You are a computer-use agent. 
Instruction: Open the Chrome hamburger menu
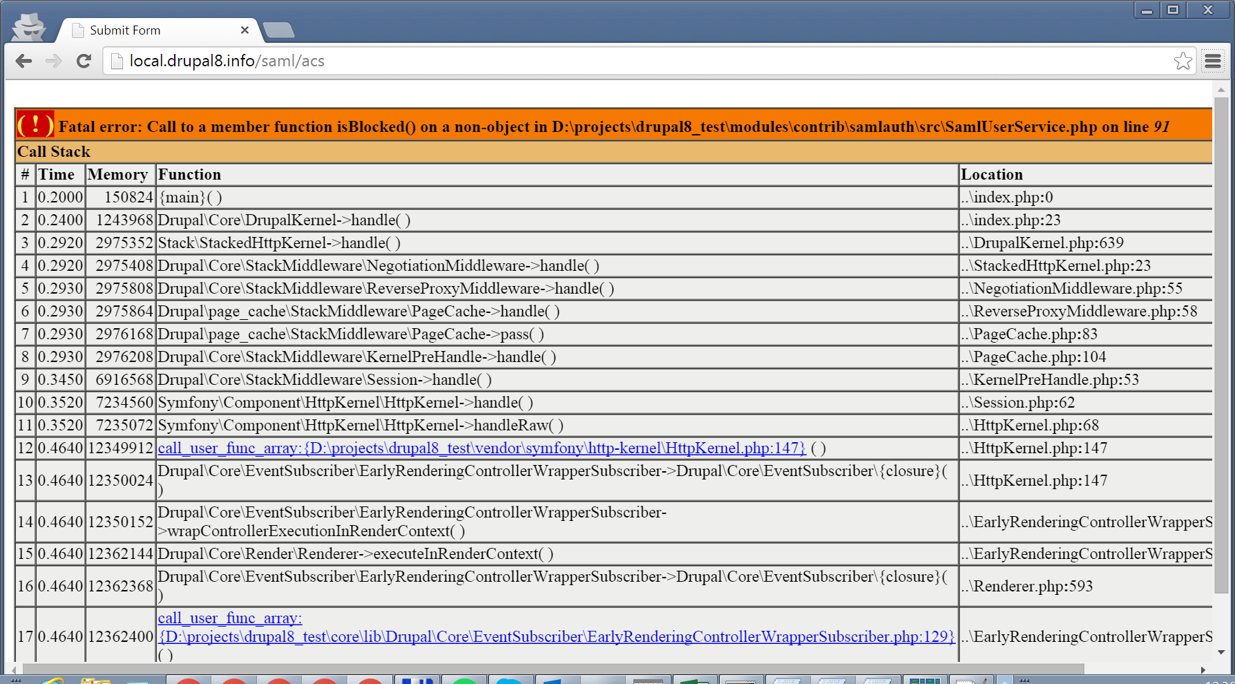[1213, 61]
